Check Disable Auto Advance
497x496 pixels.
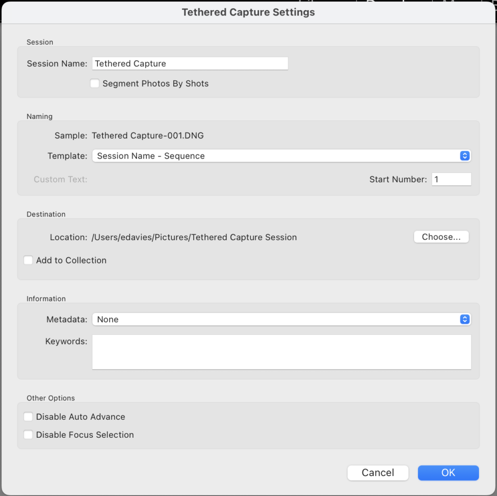28,416
